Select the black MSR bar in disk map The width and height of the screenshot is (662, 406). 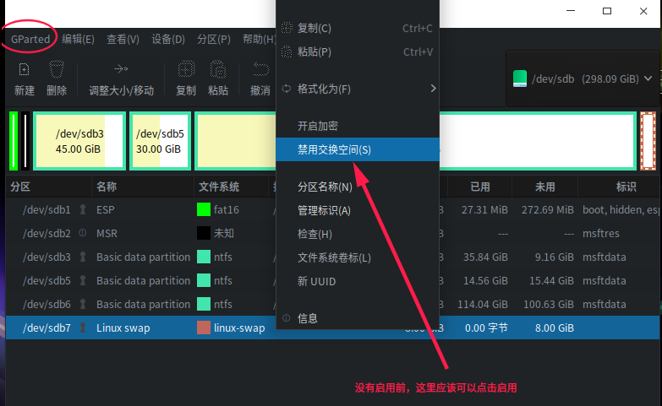pyautogui.click(x=25, y=141)
